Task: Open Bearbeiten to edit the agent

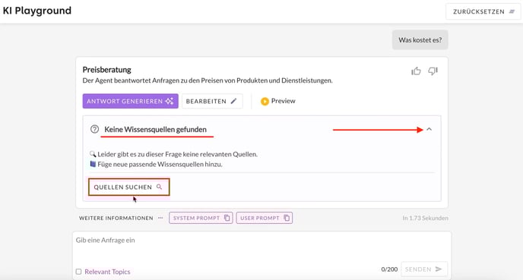Action: click(212, 101)
